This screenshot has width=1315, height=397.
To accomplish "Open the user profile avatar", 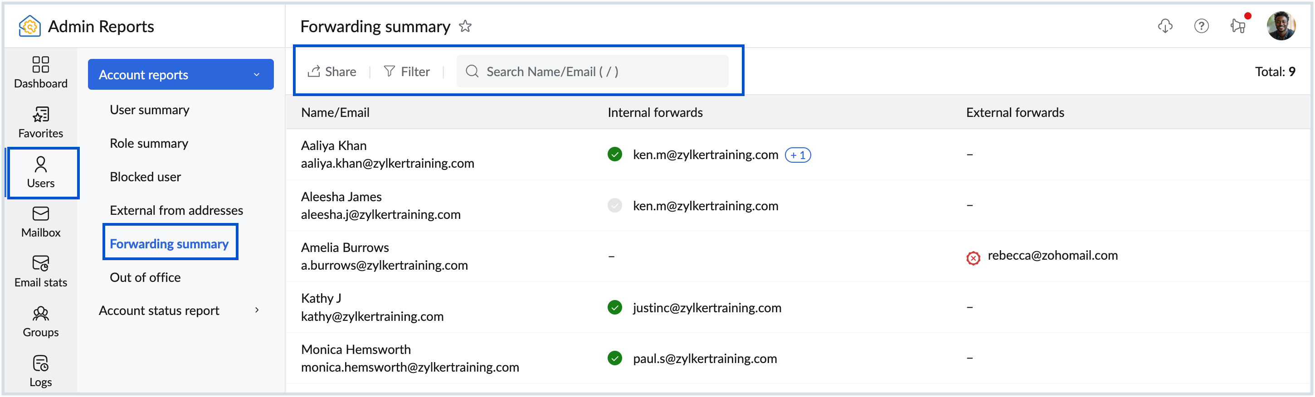I will coord(1281,26).
